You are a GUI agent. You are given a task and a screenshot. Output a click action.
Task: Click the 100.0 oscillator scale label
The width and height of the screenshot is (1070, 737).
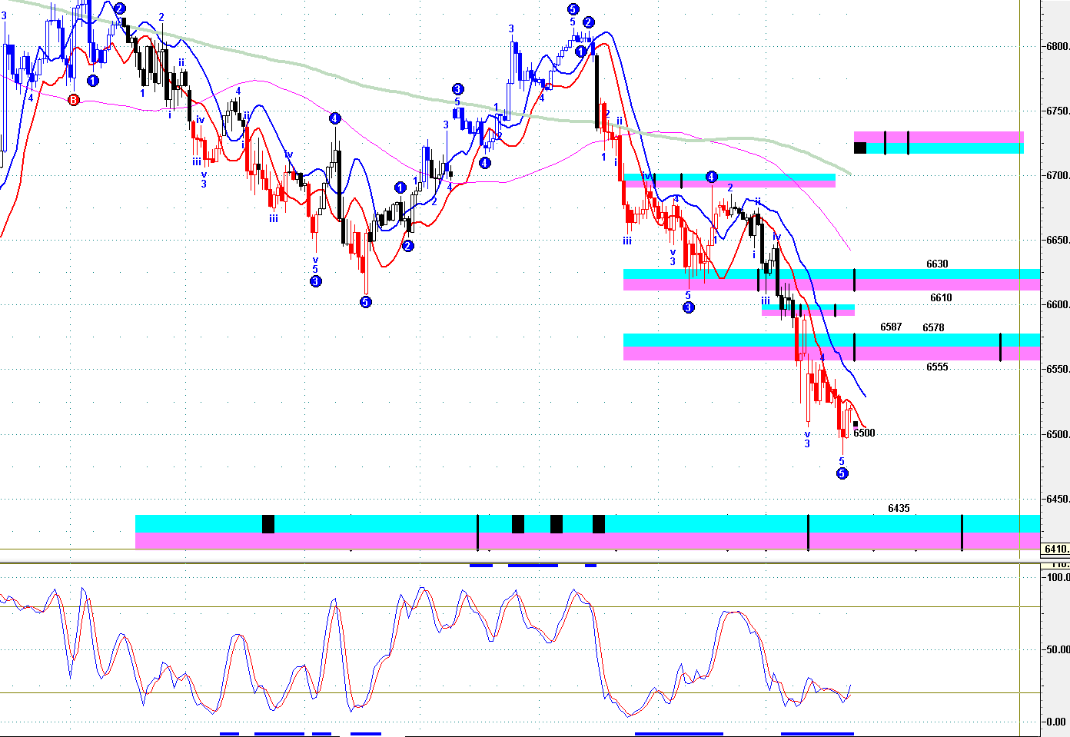point(1058,577)
